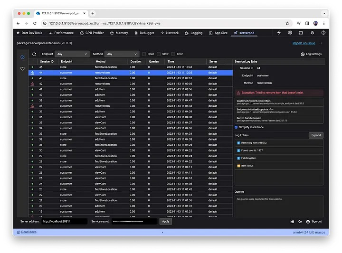342x253 pixels.
Task: Open the Method filter dropdown
Action: click(122, 54)
